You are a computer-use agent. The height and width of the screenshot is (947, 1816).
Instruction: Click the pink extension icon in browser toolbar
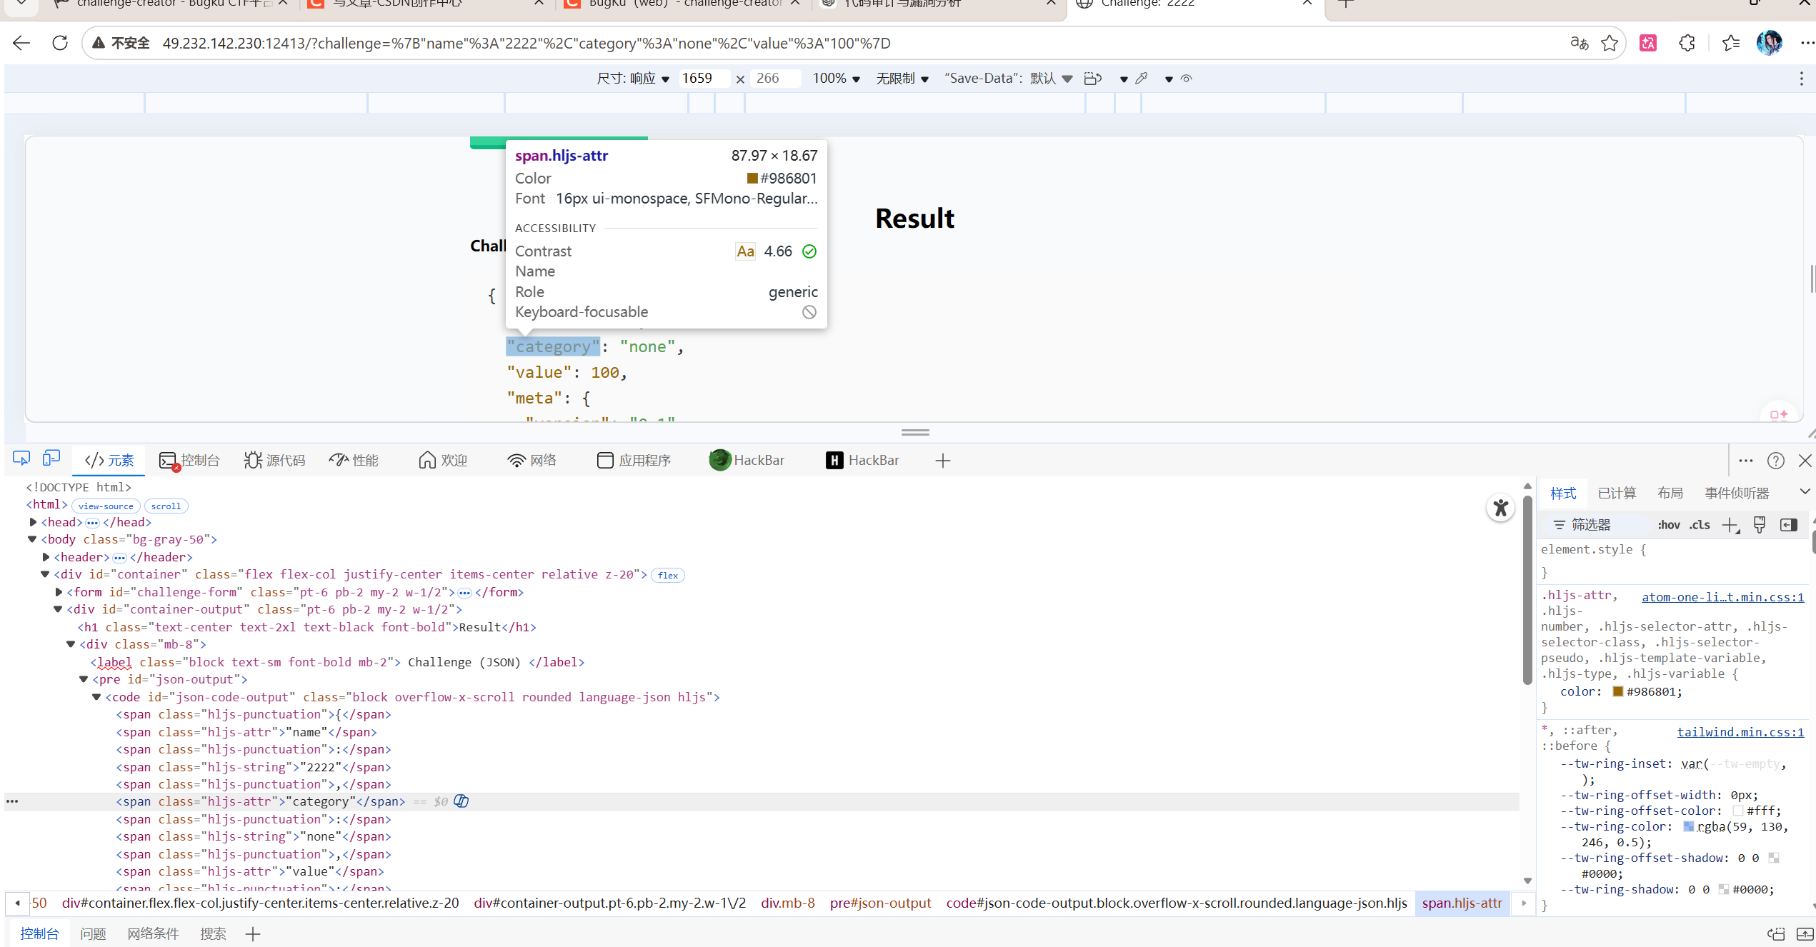[x=1648, y=43]
